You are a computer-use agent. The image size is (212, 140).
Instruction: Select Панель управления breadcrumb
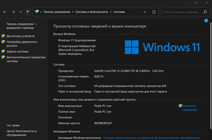(x=57, y=12)
